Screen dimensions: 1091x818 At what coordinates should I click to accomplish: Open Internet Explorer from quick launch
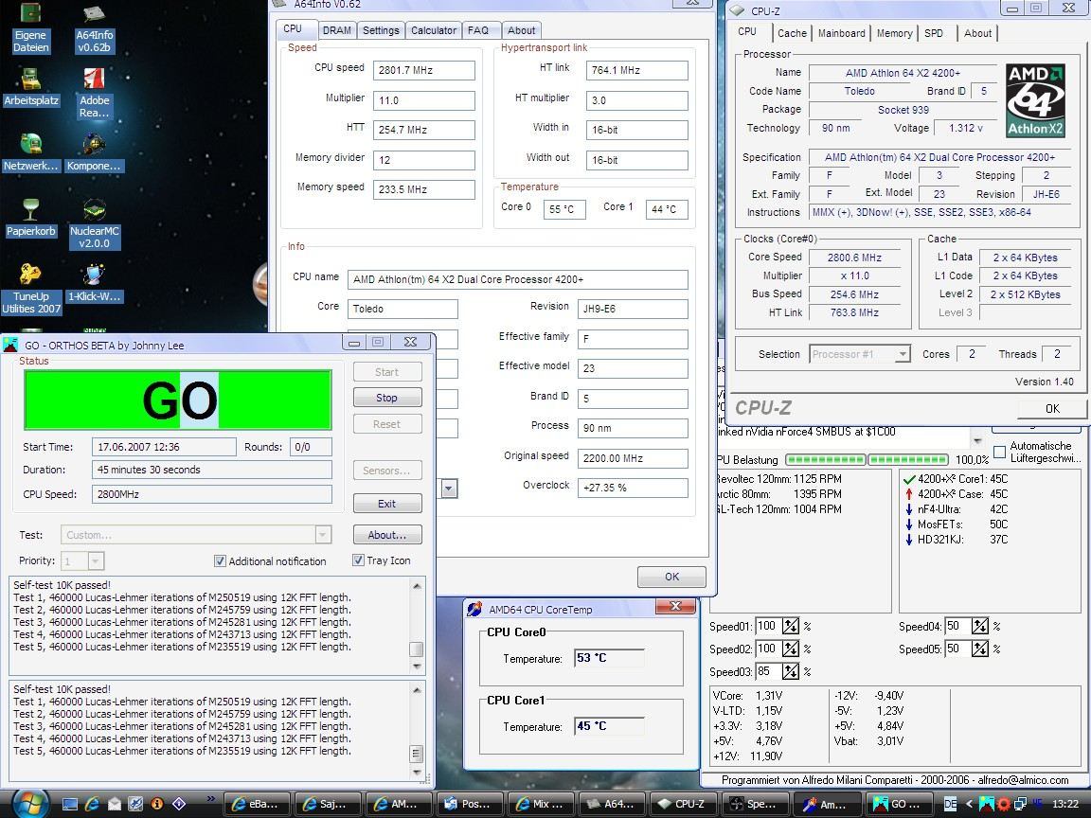tap(92, 804)
